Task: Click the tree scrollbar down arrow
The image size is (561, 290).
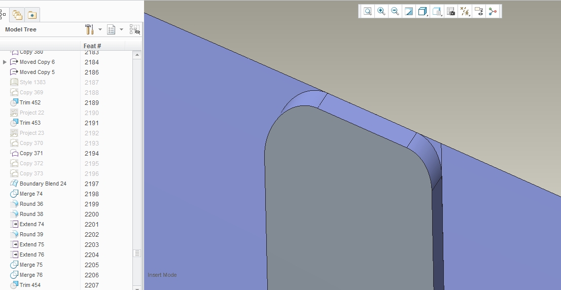Action: (136, 288)
